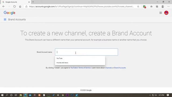Click the Brand Accounts header text
172x97 pixels.
[x=17, y=19]
